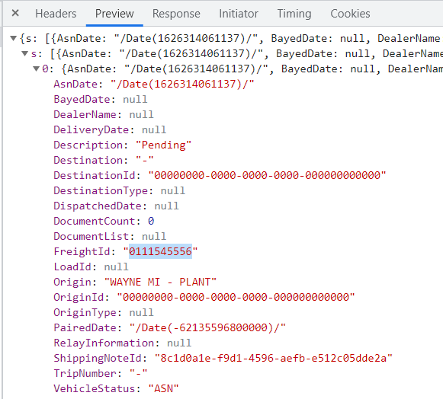Collapse the root JSON object arrow
Viewport: 443px width, 399px height.
13,38
